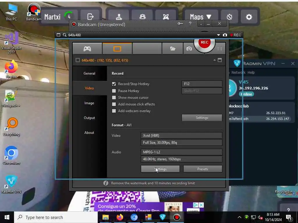298x223 pixels.
Task: Click the Radmin VPN shield taskbar icon
Action: (162, 217)
